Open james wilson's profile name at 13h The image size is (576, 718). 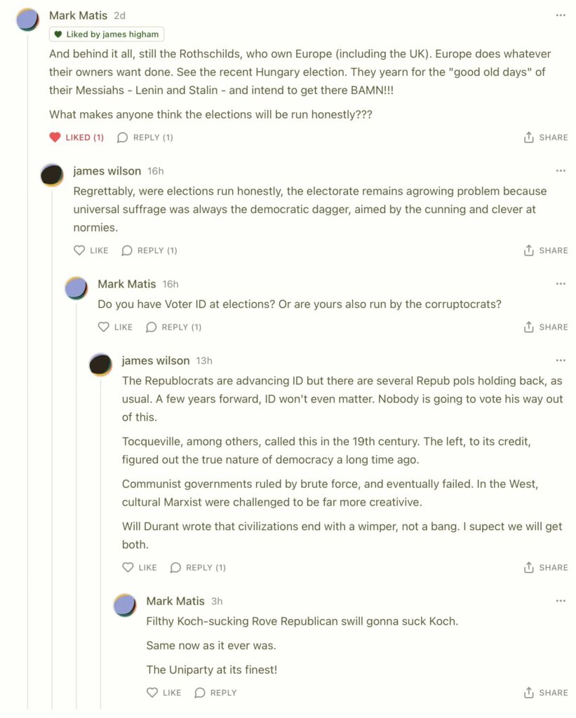click(x=156, y=360)
